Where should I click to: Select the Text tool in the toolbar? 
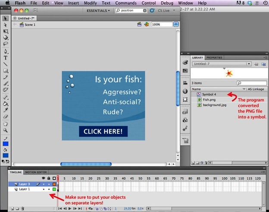coord(6,57)
